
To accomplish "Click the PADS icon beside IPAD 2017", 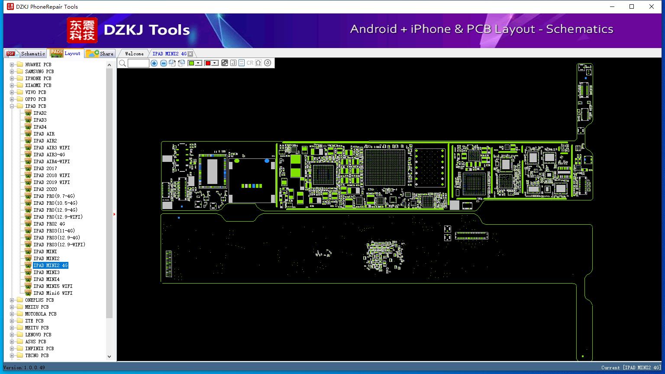I will pyautogui.click(x=28, y=168).
